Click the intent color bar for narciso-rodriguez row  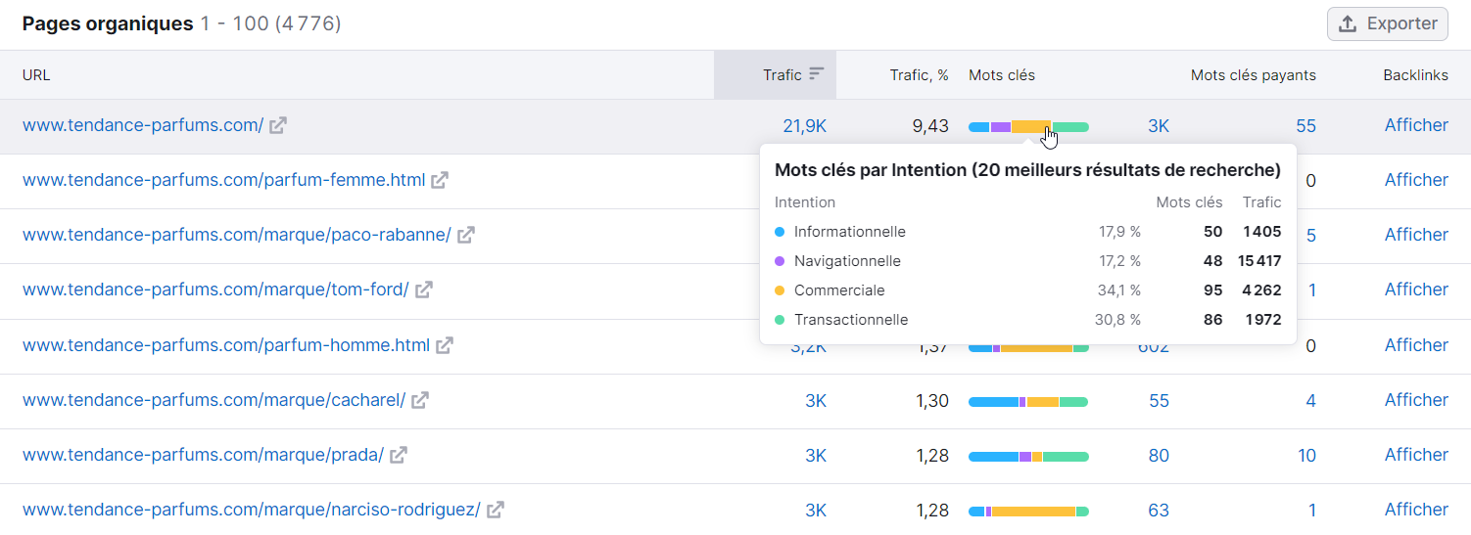click(1028, 512)
